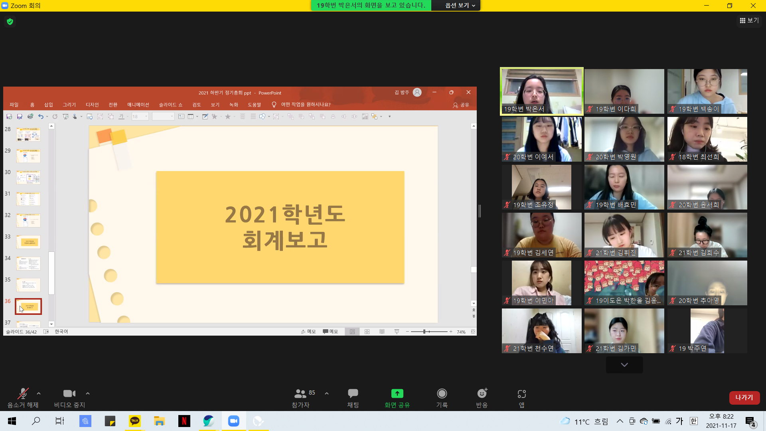Open the Windows notification center icon

(750, 421)
